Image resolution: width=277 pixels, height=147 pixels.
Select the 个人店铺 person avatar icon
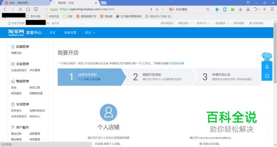tap(108, 113)
